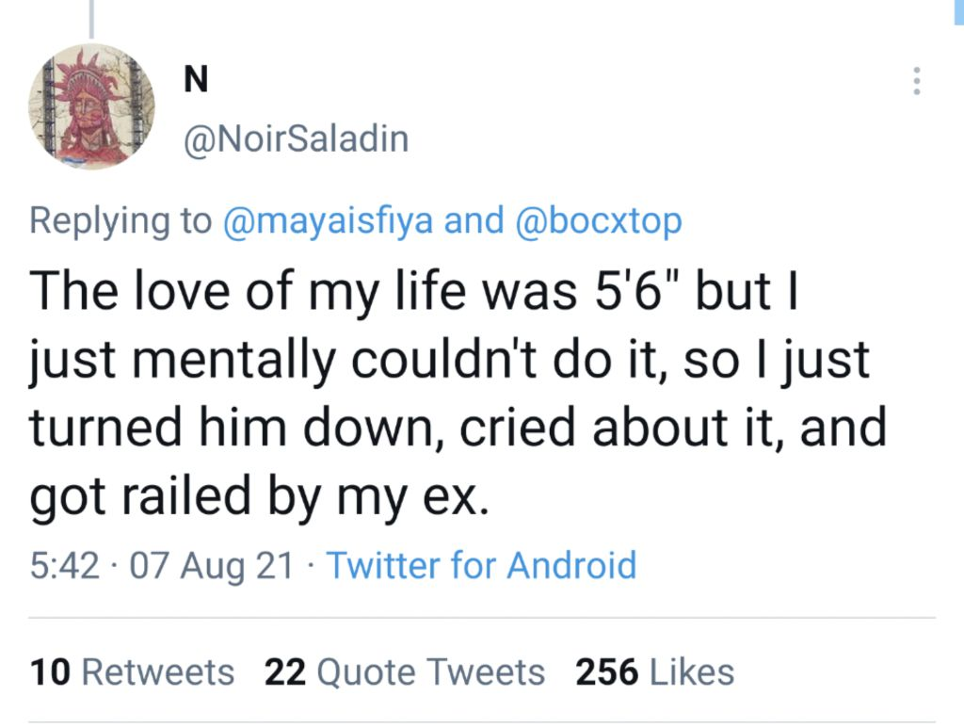This screenshot has height=728, width=964.
Task: View the 10 Retweets list
Action: [132, 671]
